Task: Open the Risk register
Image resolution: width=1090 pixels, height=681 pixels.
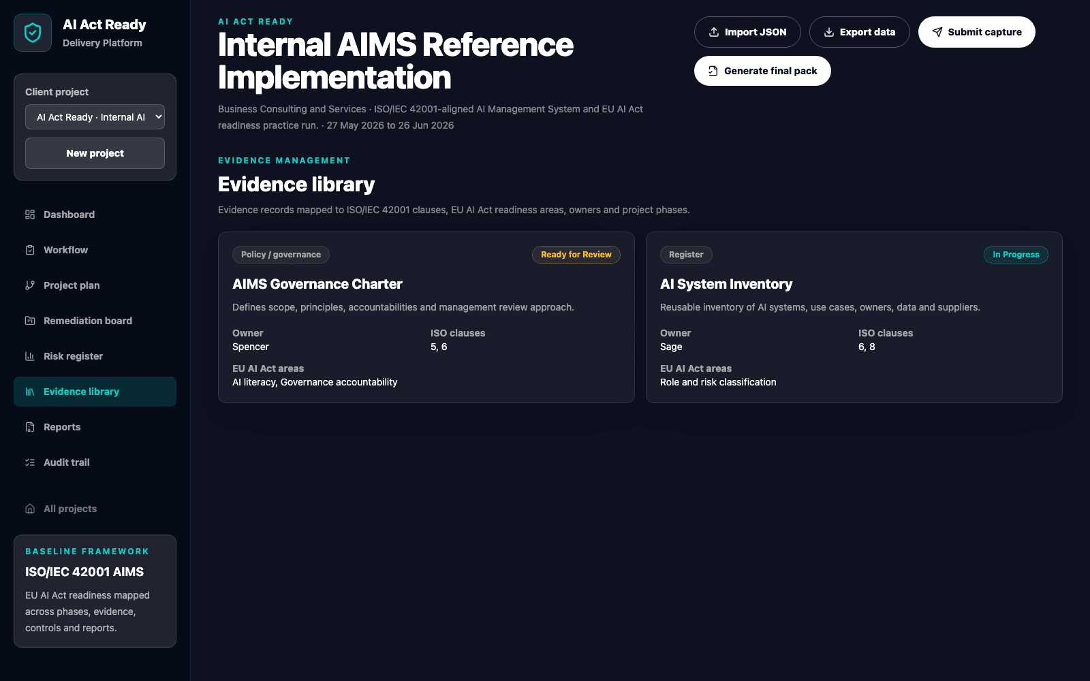Action: (95, 356)
